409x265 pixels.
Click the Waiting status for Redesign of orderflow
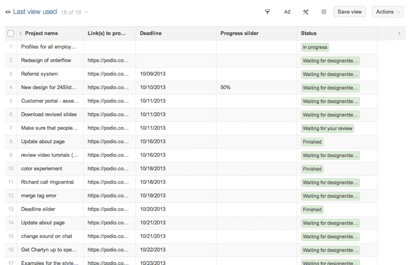(330, 61)
